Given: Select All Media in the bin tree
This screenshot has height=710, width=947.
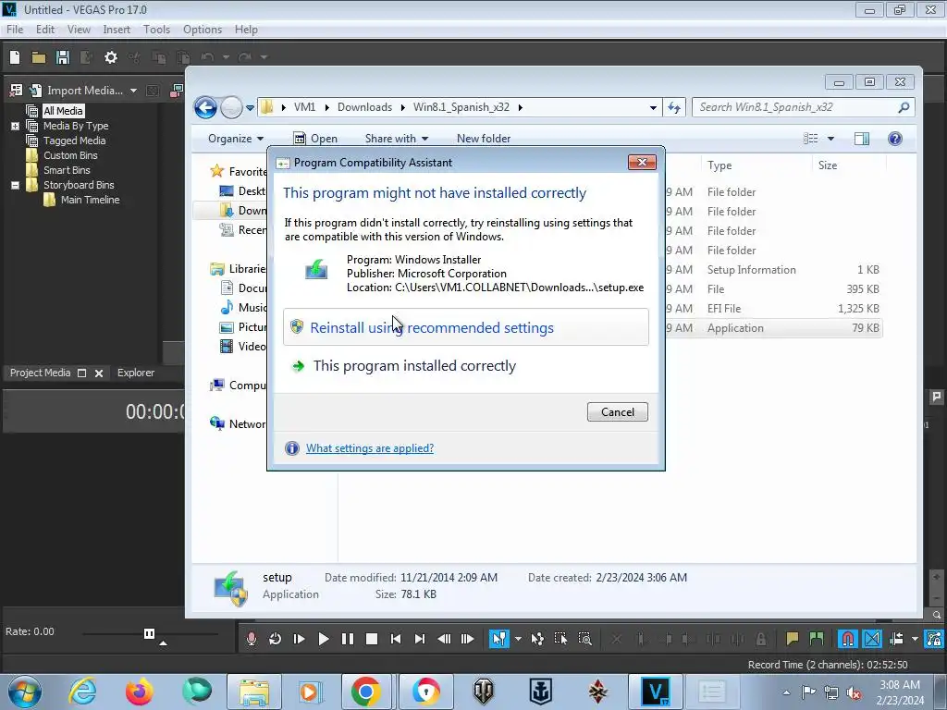Looking at the screenshot, I should pyautogui.click(x=63, y=111).
